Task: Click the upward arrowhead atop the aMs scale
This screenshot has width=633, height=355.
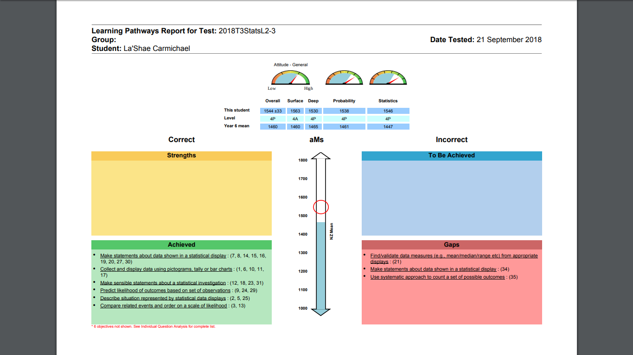Action: [x=321, y=156]
